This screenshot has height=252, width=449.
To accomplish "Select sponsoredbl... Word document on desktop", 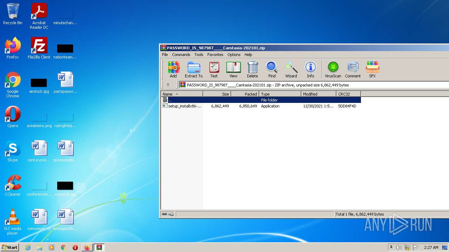I will (x=65, y=151).
